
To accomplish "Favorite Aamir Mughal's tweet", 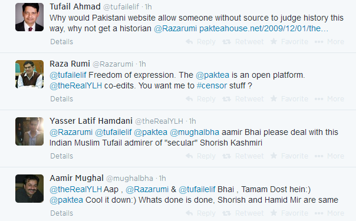I will click(x=289, y=213).
